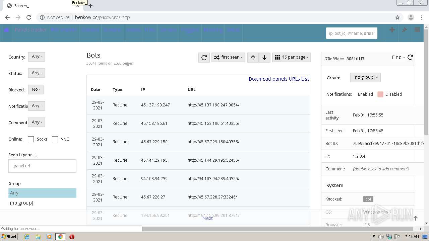Image resolution: width=429 pixels, height=241 pixels.
Task: Click Download panels URLs List link
Action: tap(279, 79)
